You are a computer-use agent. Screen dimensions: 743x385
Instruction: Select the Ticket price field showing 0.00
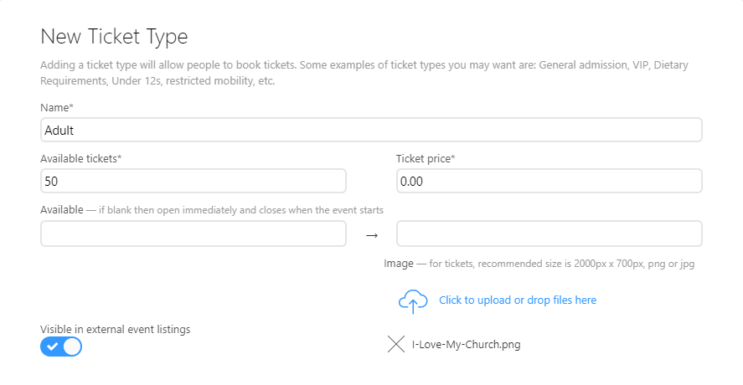pos(550,181)
